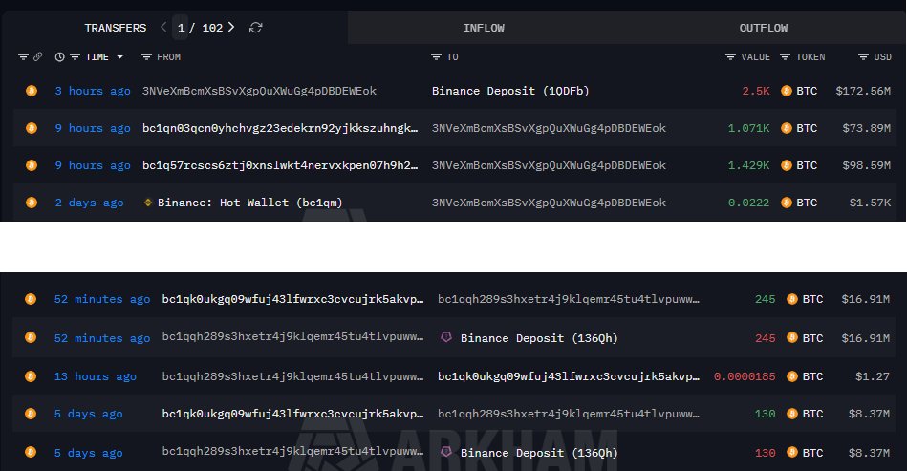Open the 3 hours ago transaction
This screenshot has width=907, height=471.
click(x=93, y=91)
